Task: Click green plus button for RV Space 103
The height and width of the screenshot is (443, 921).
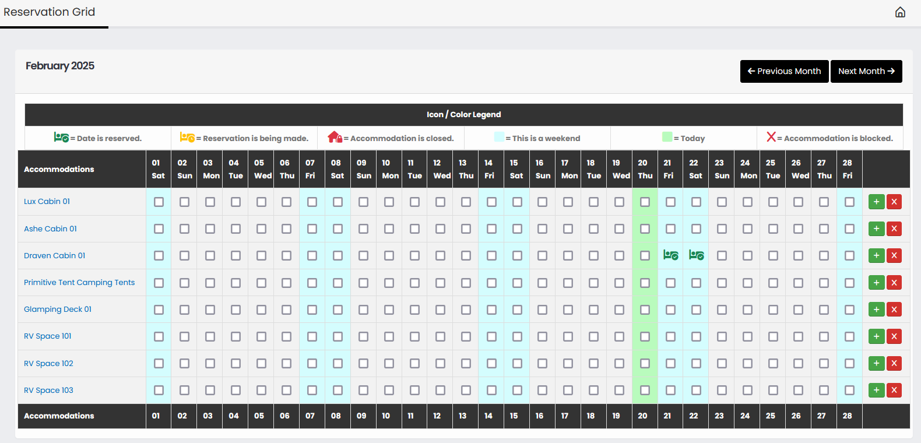Action: click(876, 390)
